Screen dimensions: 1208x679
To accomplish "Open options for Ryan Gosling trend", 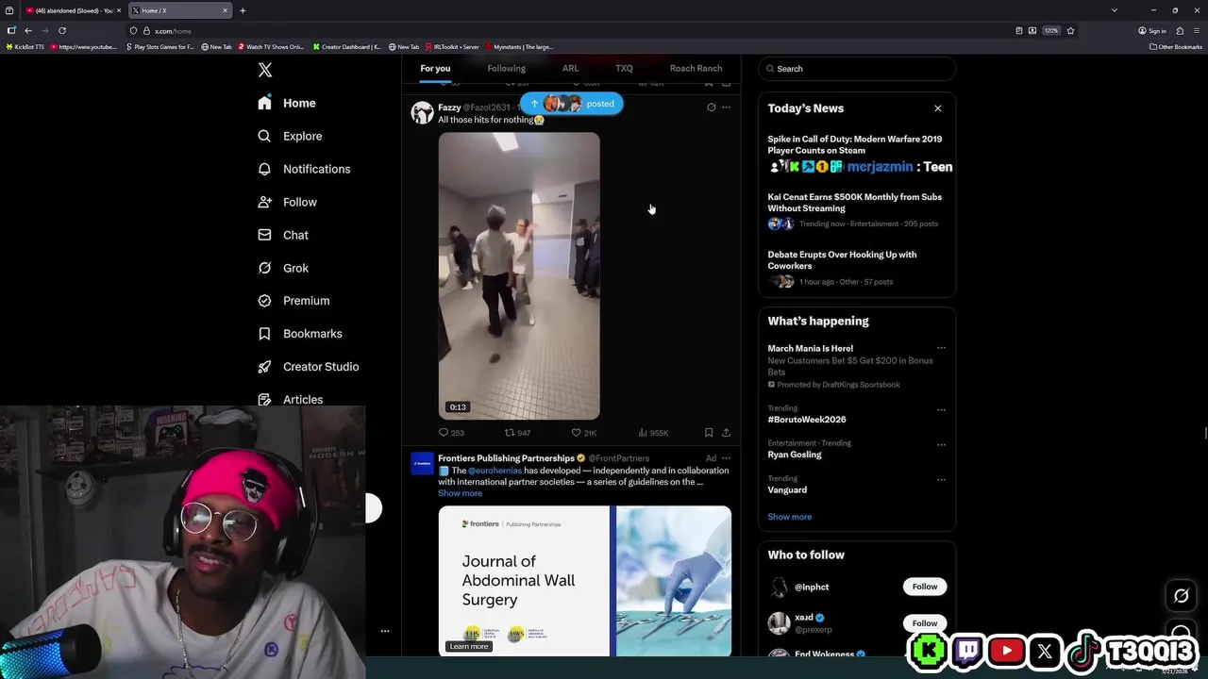I will pyautogui.click(x=941, y=444).
